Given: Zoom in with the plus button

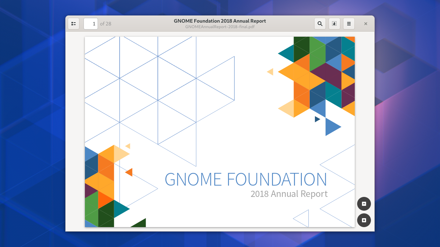Looking at the screenshot, I should pyautogui.click(x=364, y=220).
